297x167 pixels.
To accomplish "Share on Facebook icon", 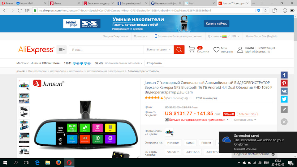I will click(x=284, y=75).
